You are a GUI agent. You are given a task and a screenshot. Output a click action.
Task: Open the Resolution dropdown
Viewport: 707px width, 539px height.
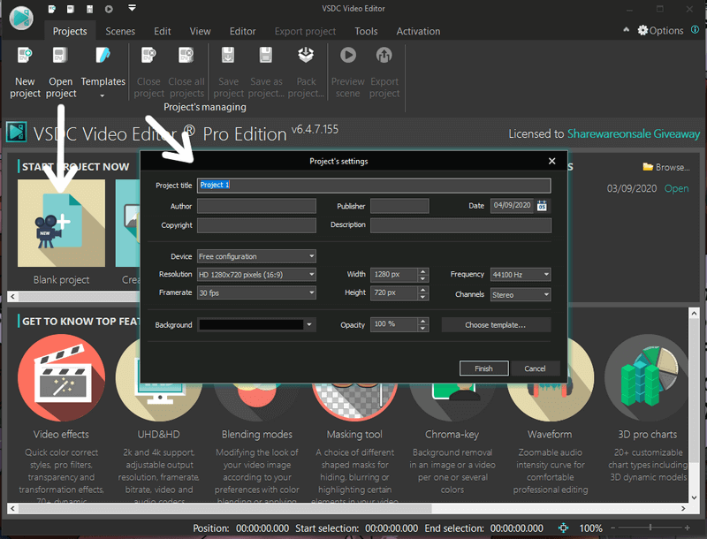(256, 275)
